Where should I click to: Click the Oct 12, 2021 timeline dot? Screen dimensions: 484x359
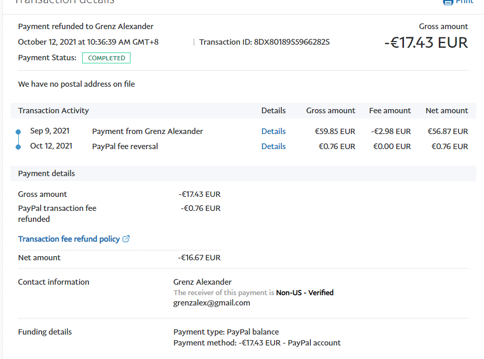[x=18, y=147]
